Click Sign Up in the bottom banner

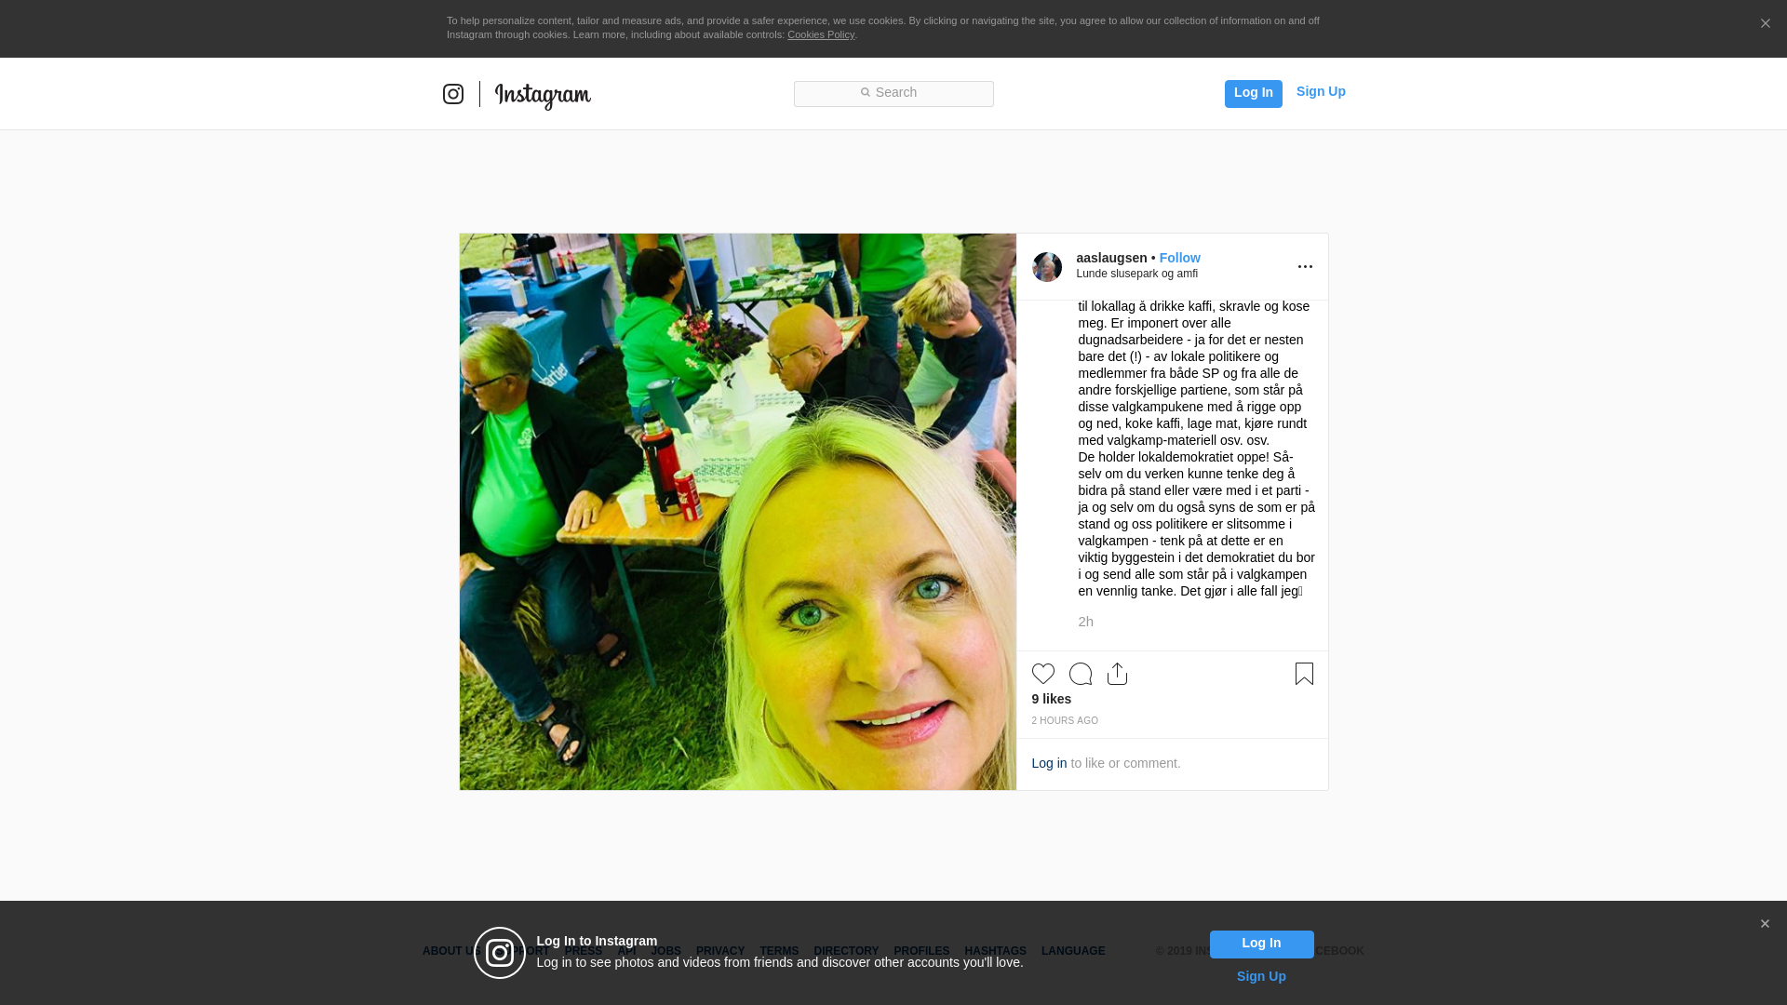coord(1261,976)
